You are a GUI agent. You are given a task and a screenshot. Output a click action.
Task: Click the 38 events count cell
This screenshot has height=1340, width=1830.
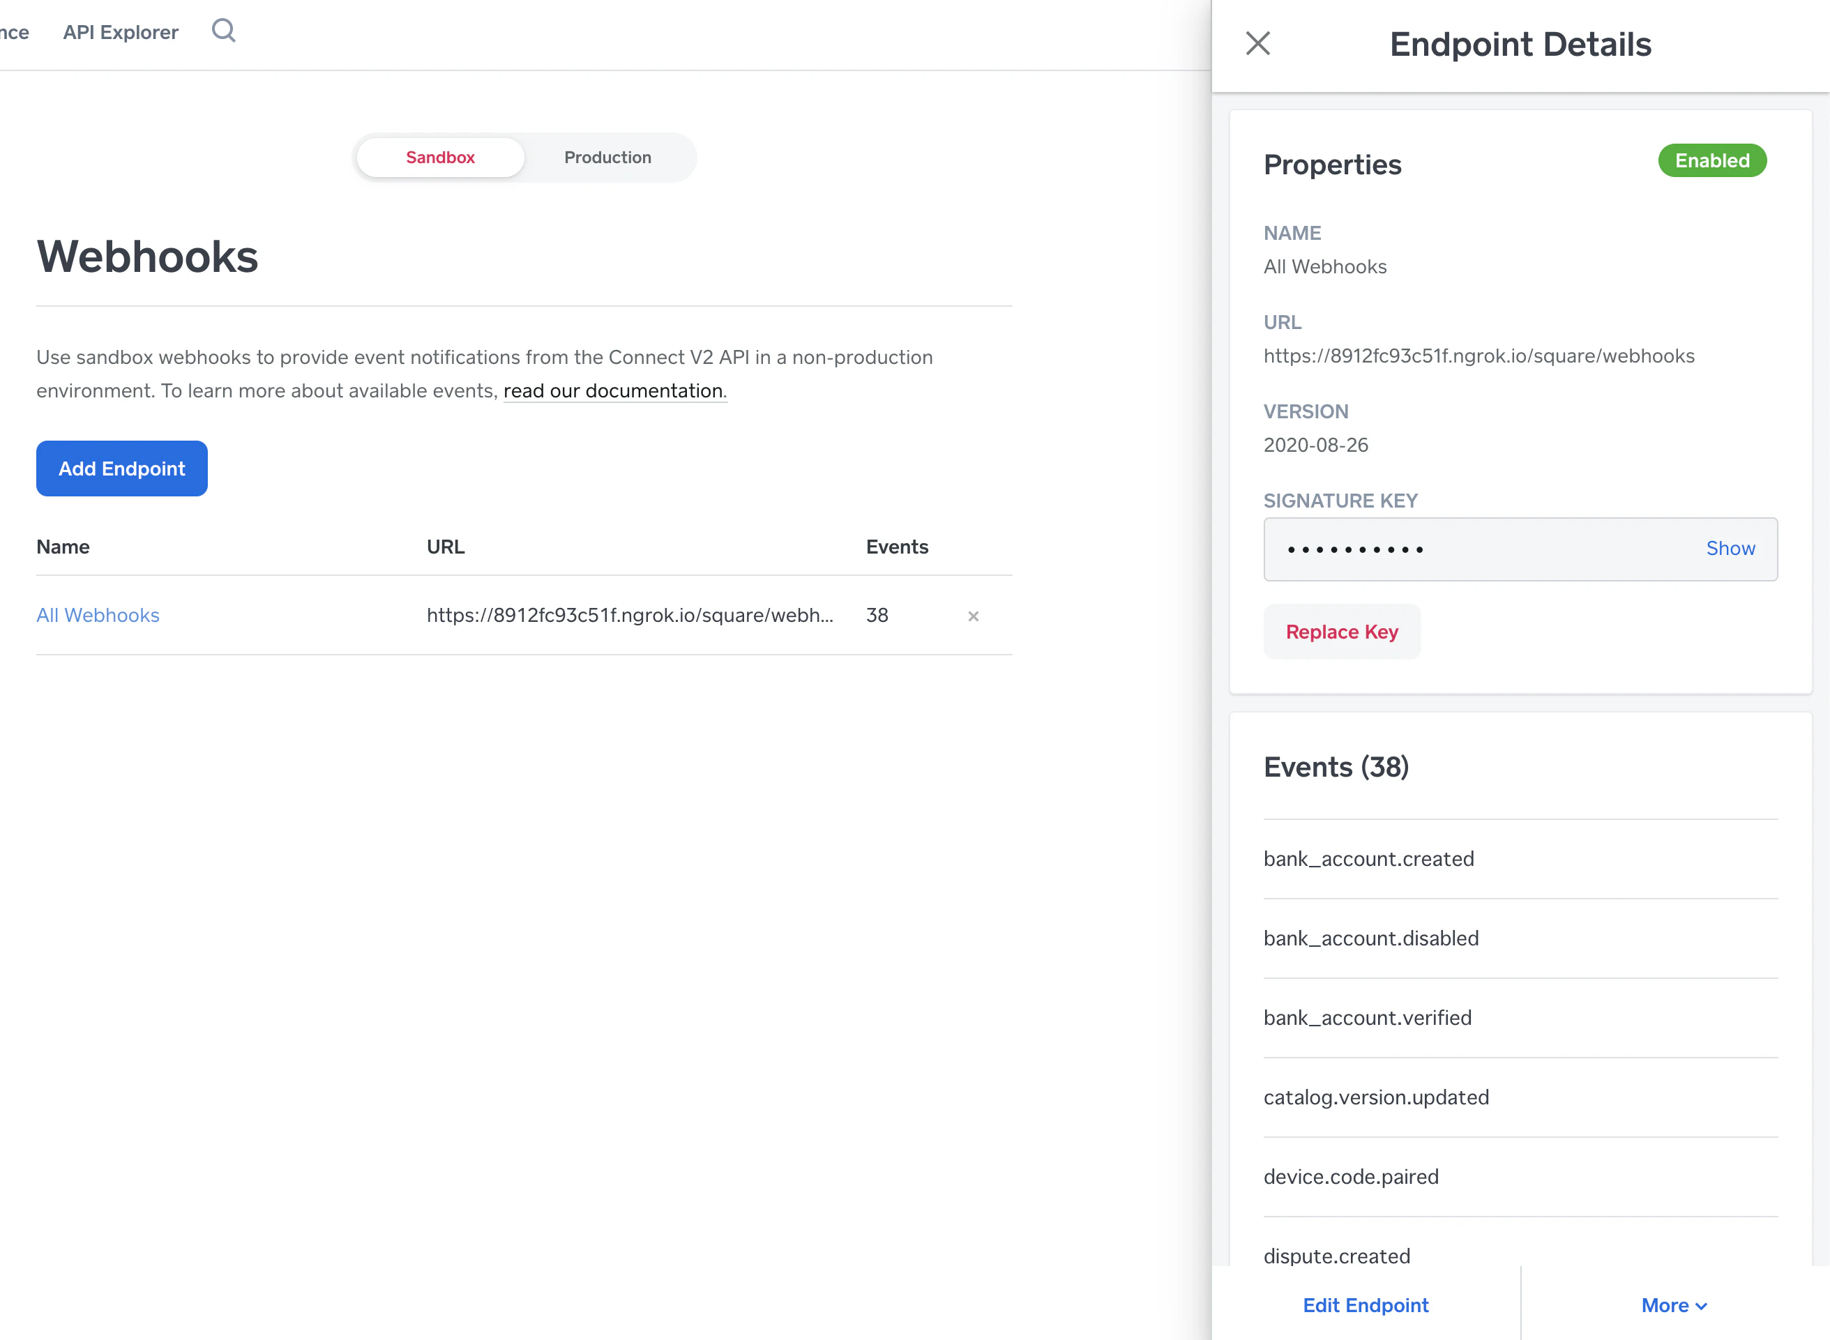[x=877, y=616]
